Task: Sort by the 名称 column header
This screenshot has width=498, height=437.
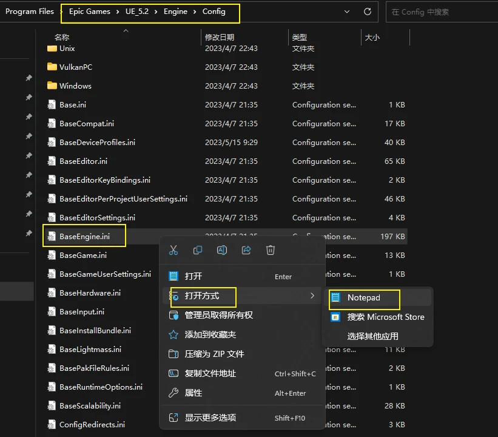Action: click(x=62, y=37)
